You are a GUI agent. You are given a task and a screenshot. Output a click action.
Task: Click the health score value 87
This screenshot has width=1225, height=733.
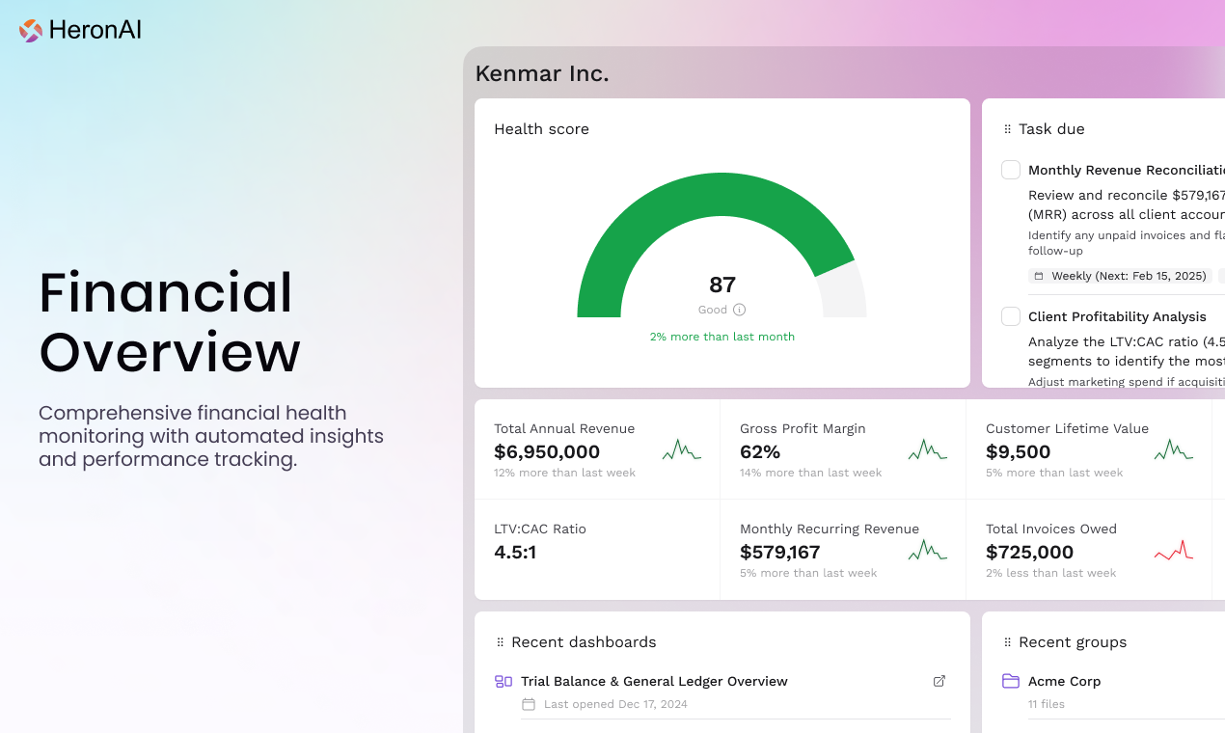click(x=722, y=285)
